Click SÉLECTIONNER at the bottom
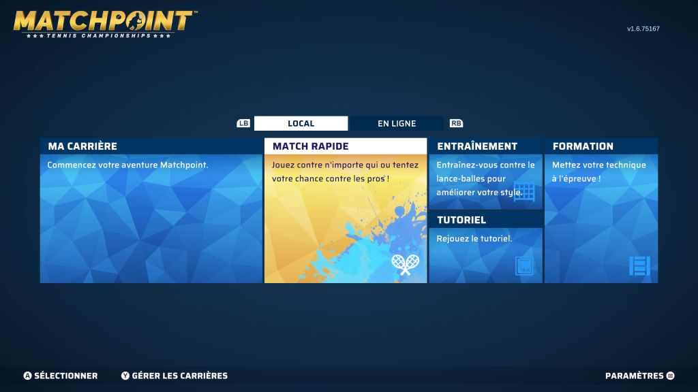 click(x=66, y=376)
